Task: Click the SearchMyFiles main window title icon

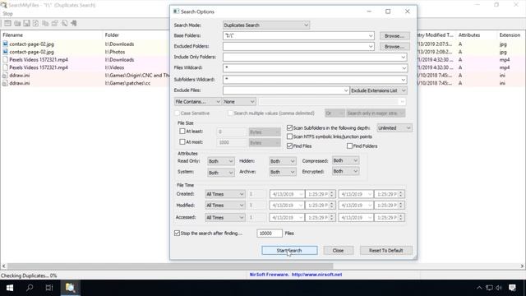Action: [x=4, y=5]
